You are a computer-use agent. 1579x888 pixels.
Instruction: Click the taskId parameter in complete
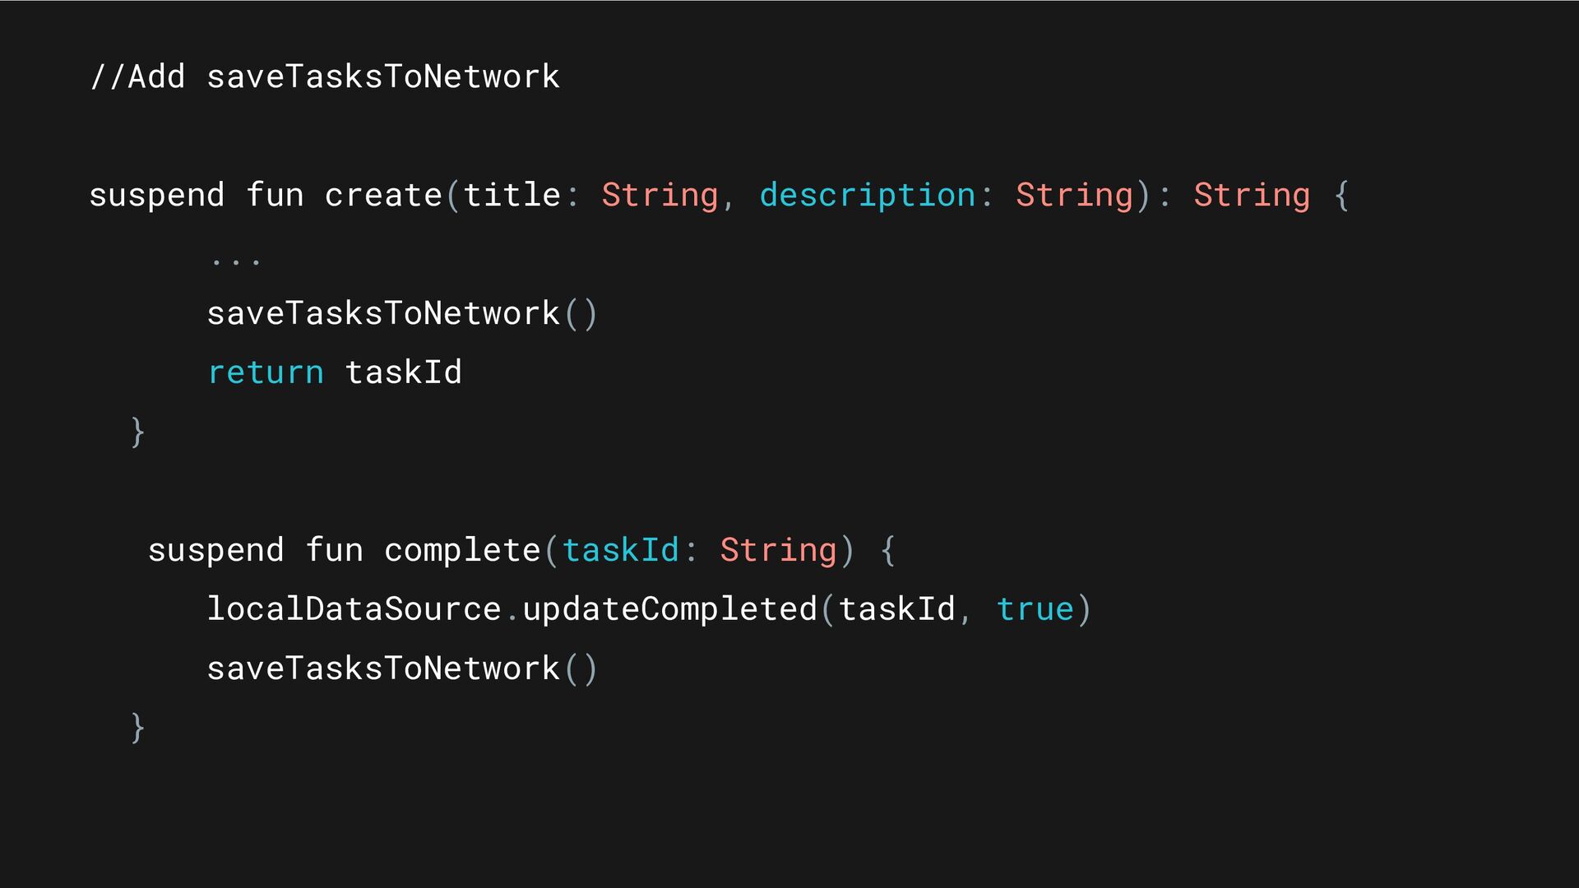pyautogui.click(x=621, y=550)
